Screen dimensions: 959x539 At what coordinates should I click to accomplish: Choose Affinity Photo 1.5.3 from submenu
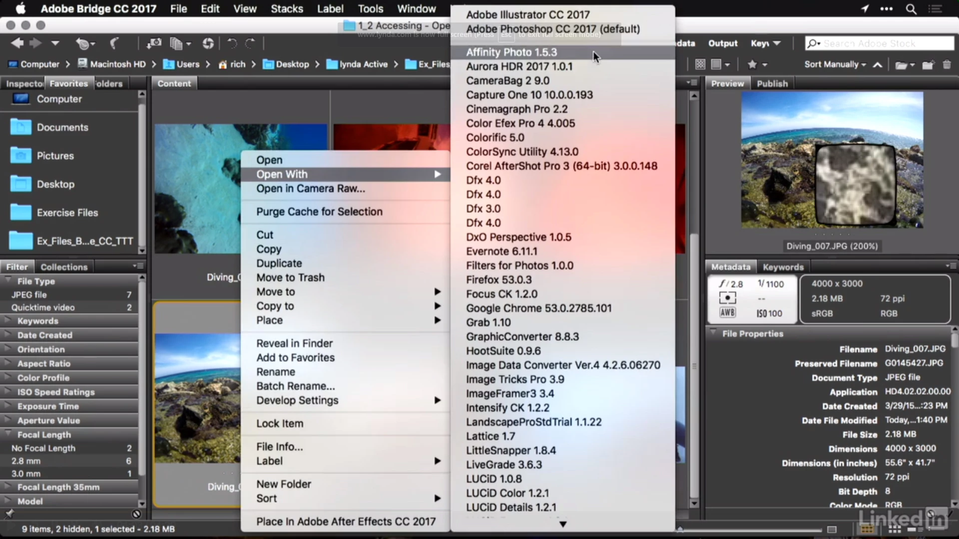511,52
